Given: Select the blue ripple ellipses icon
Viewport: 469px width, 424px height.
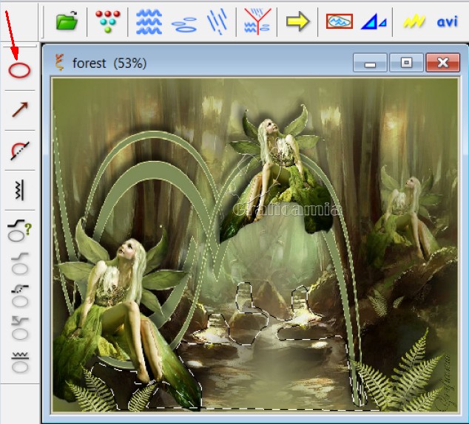Looking at the screenshot, I should click(184, 24).
